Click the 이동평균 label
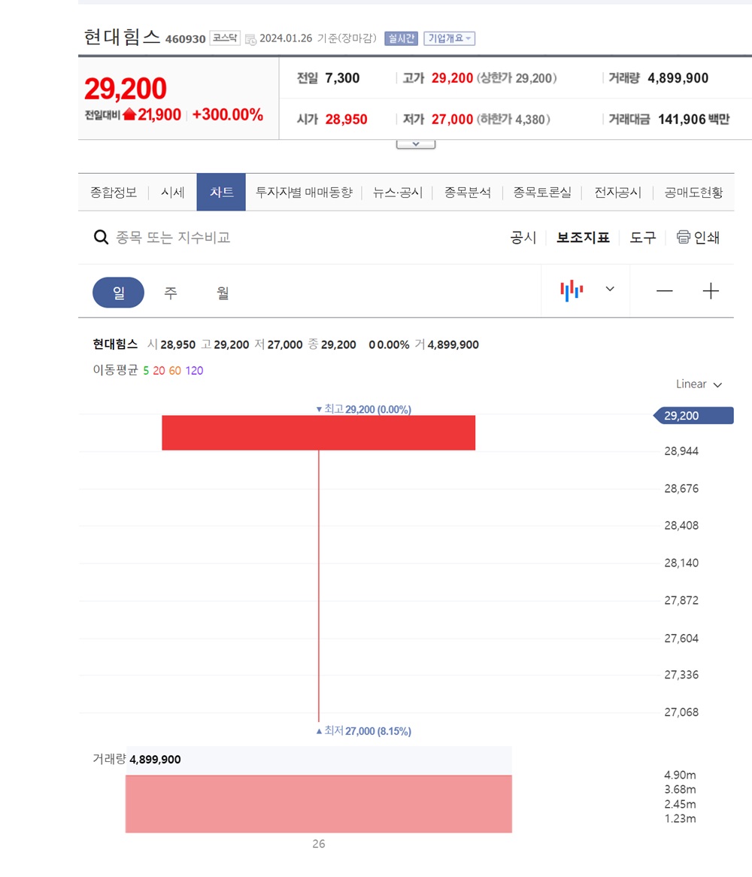 [x=115, y=370]
